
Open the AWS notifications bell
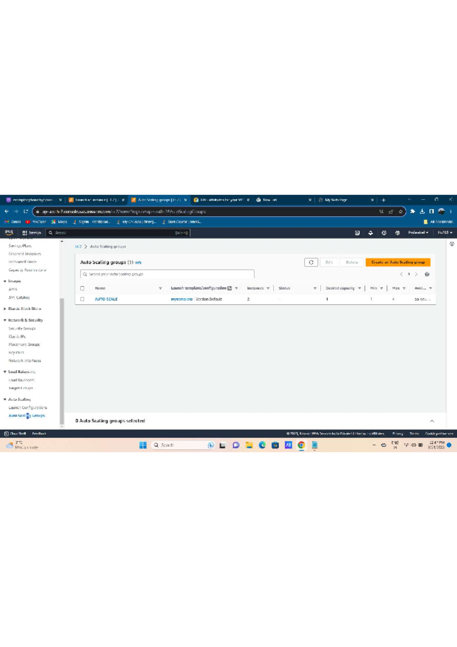coord(371,233)
